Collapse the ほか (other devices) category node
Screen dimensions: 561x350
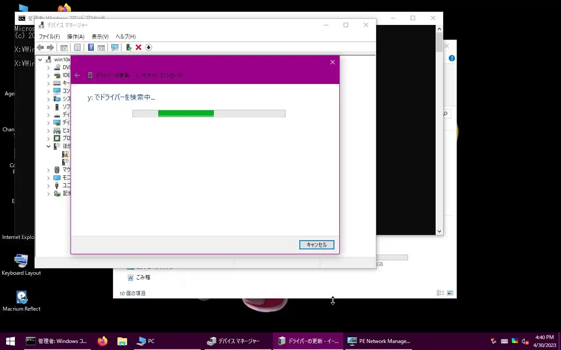(x=49, y=146)
